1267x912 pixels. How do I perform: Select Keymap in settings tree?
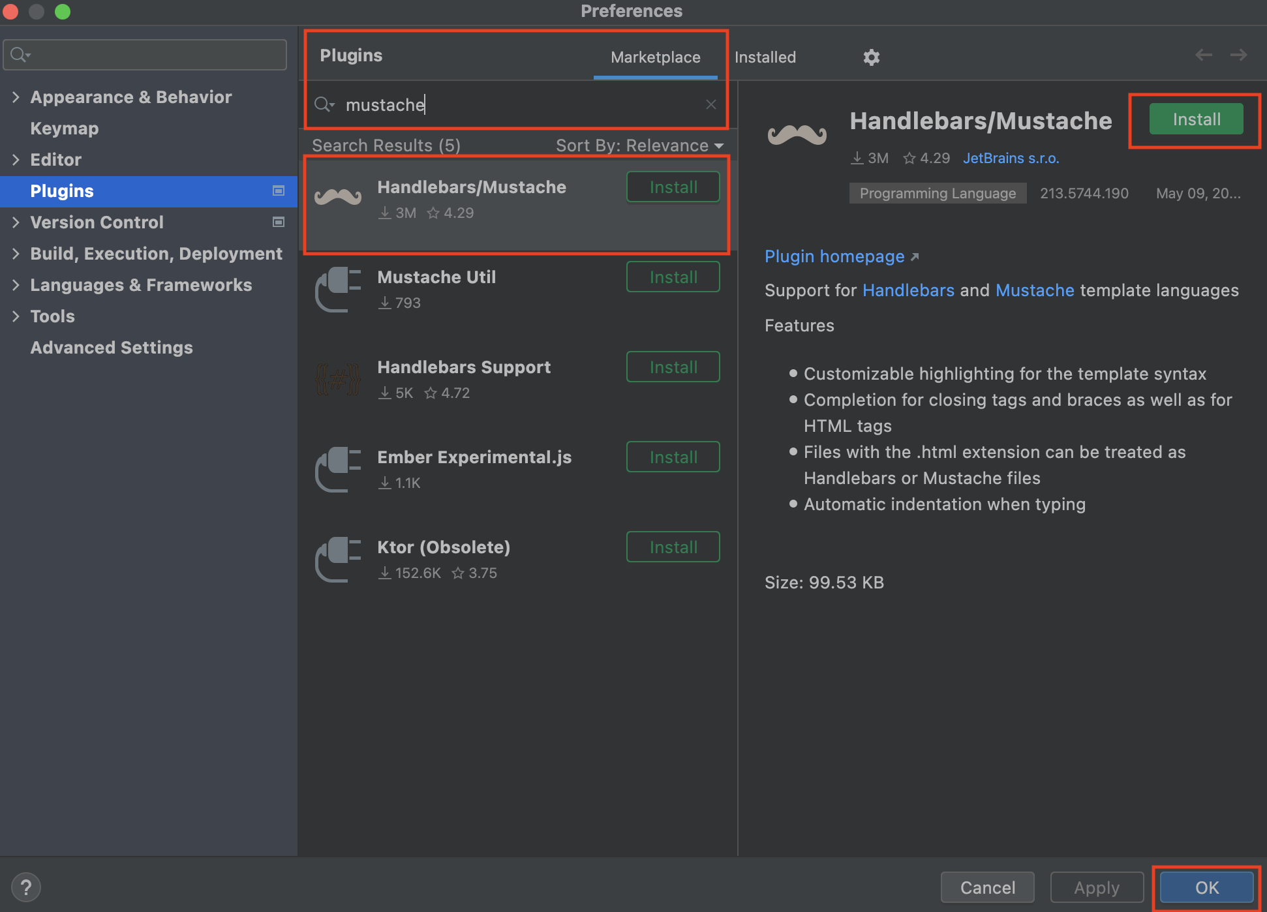pos(65,128)
